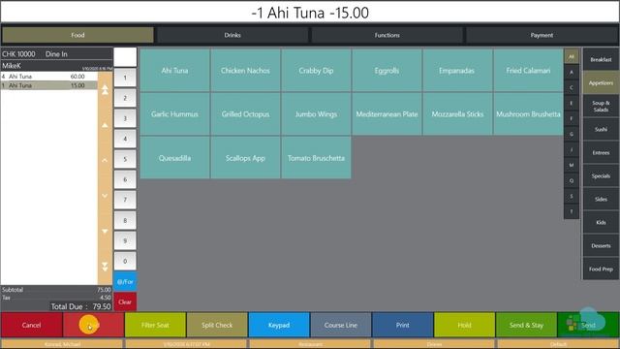This screenshot has height=349, width=620.
Task: Filter items by letter M
Action: 572,165
